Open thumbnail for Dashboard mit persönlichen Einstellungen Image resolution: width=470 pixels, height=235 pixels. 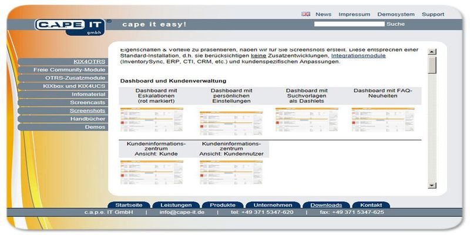(231, 123)
